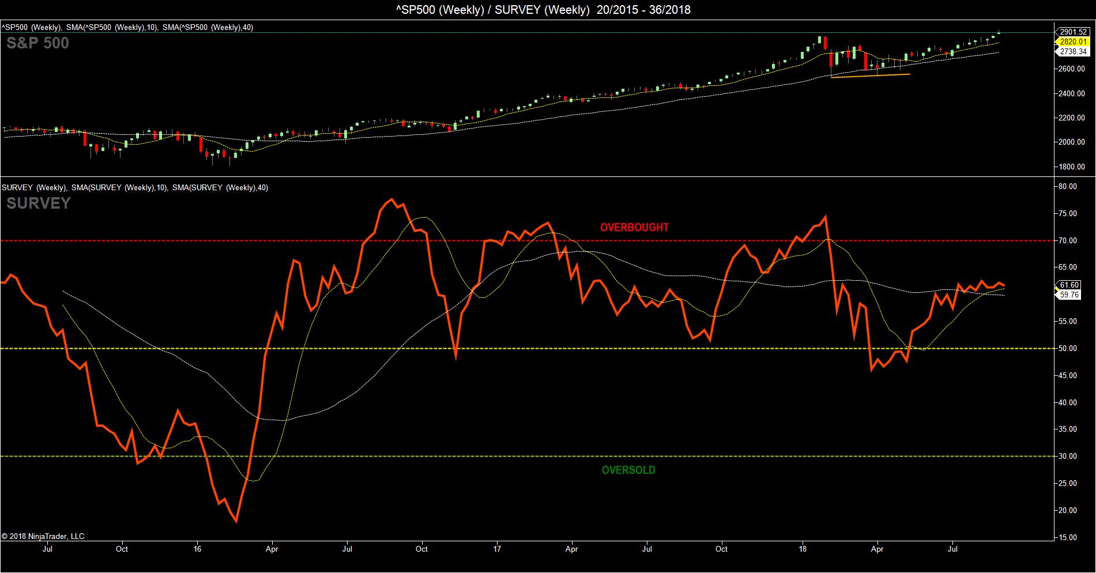
Task: Click the 20.00 survey axis label
Action: tap(1068, 511)
